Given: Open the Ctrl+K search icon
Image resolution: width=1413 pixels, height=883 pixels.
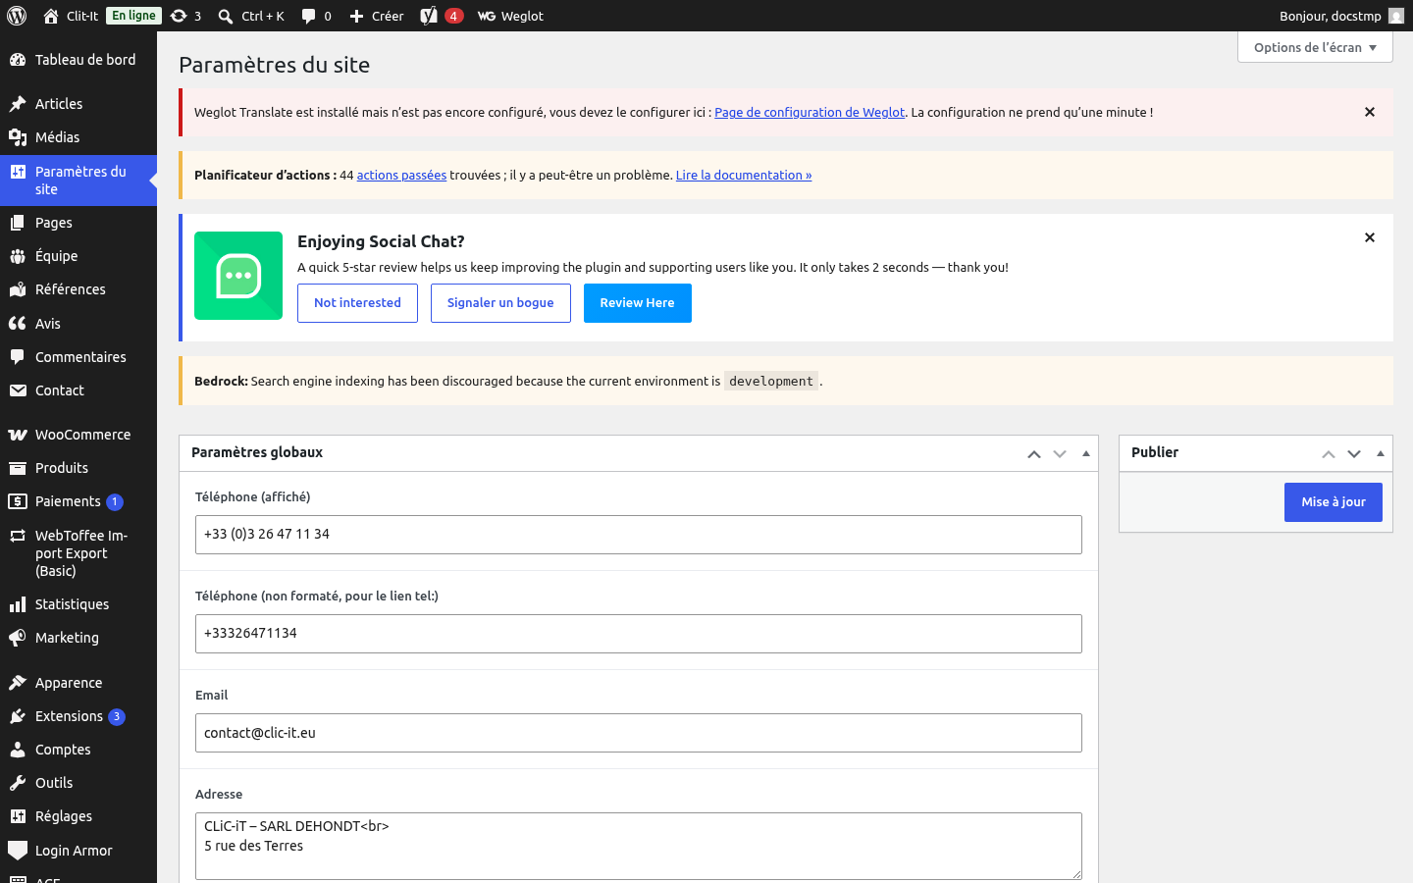Looking at the screenshot, I should point(226,16).
